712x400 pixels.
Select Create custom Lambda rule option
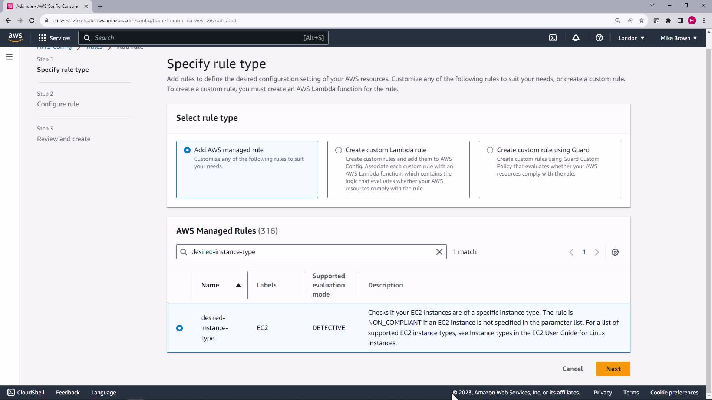pos(339,150)
